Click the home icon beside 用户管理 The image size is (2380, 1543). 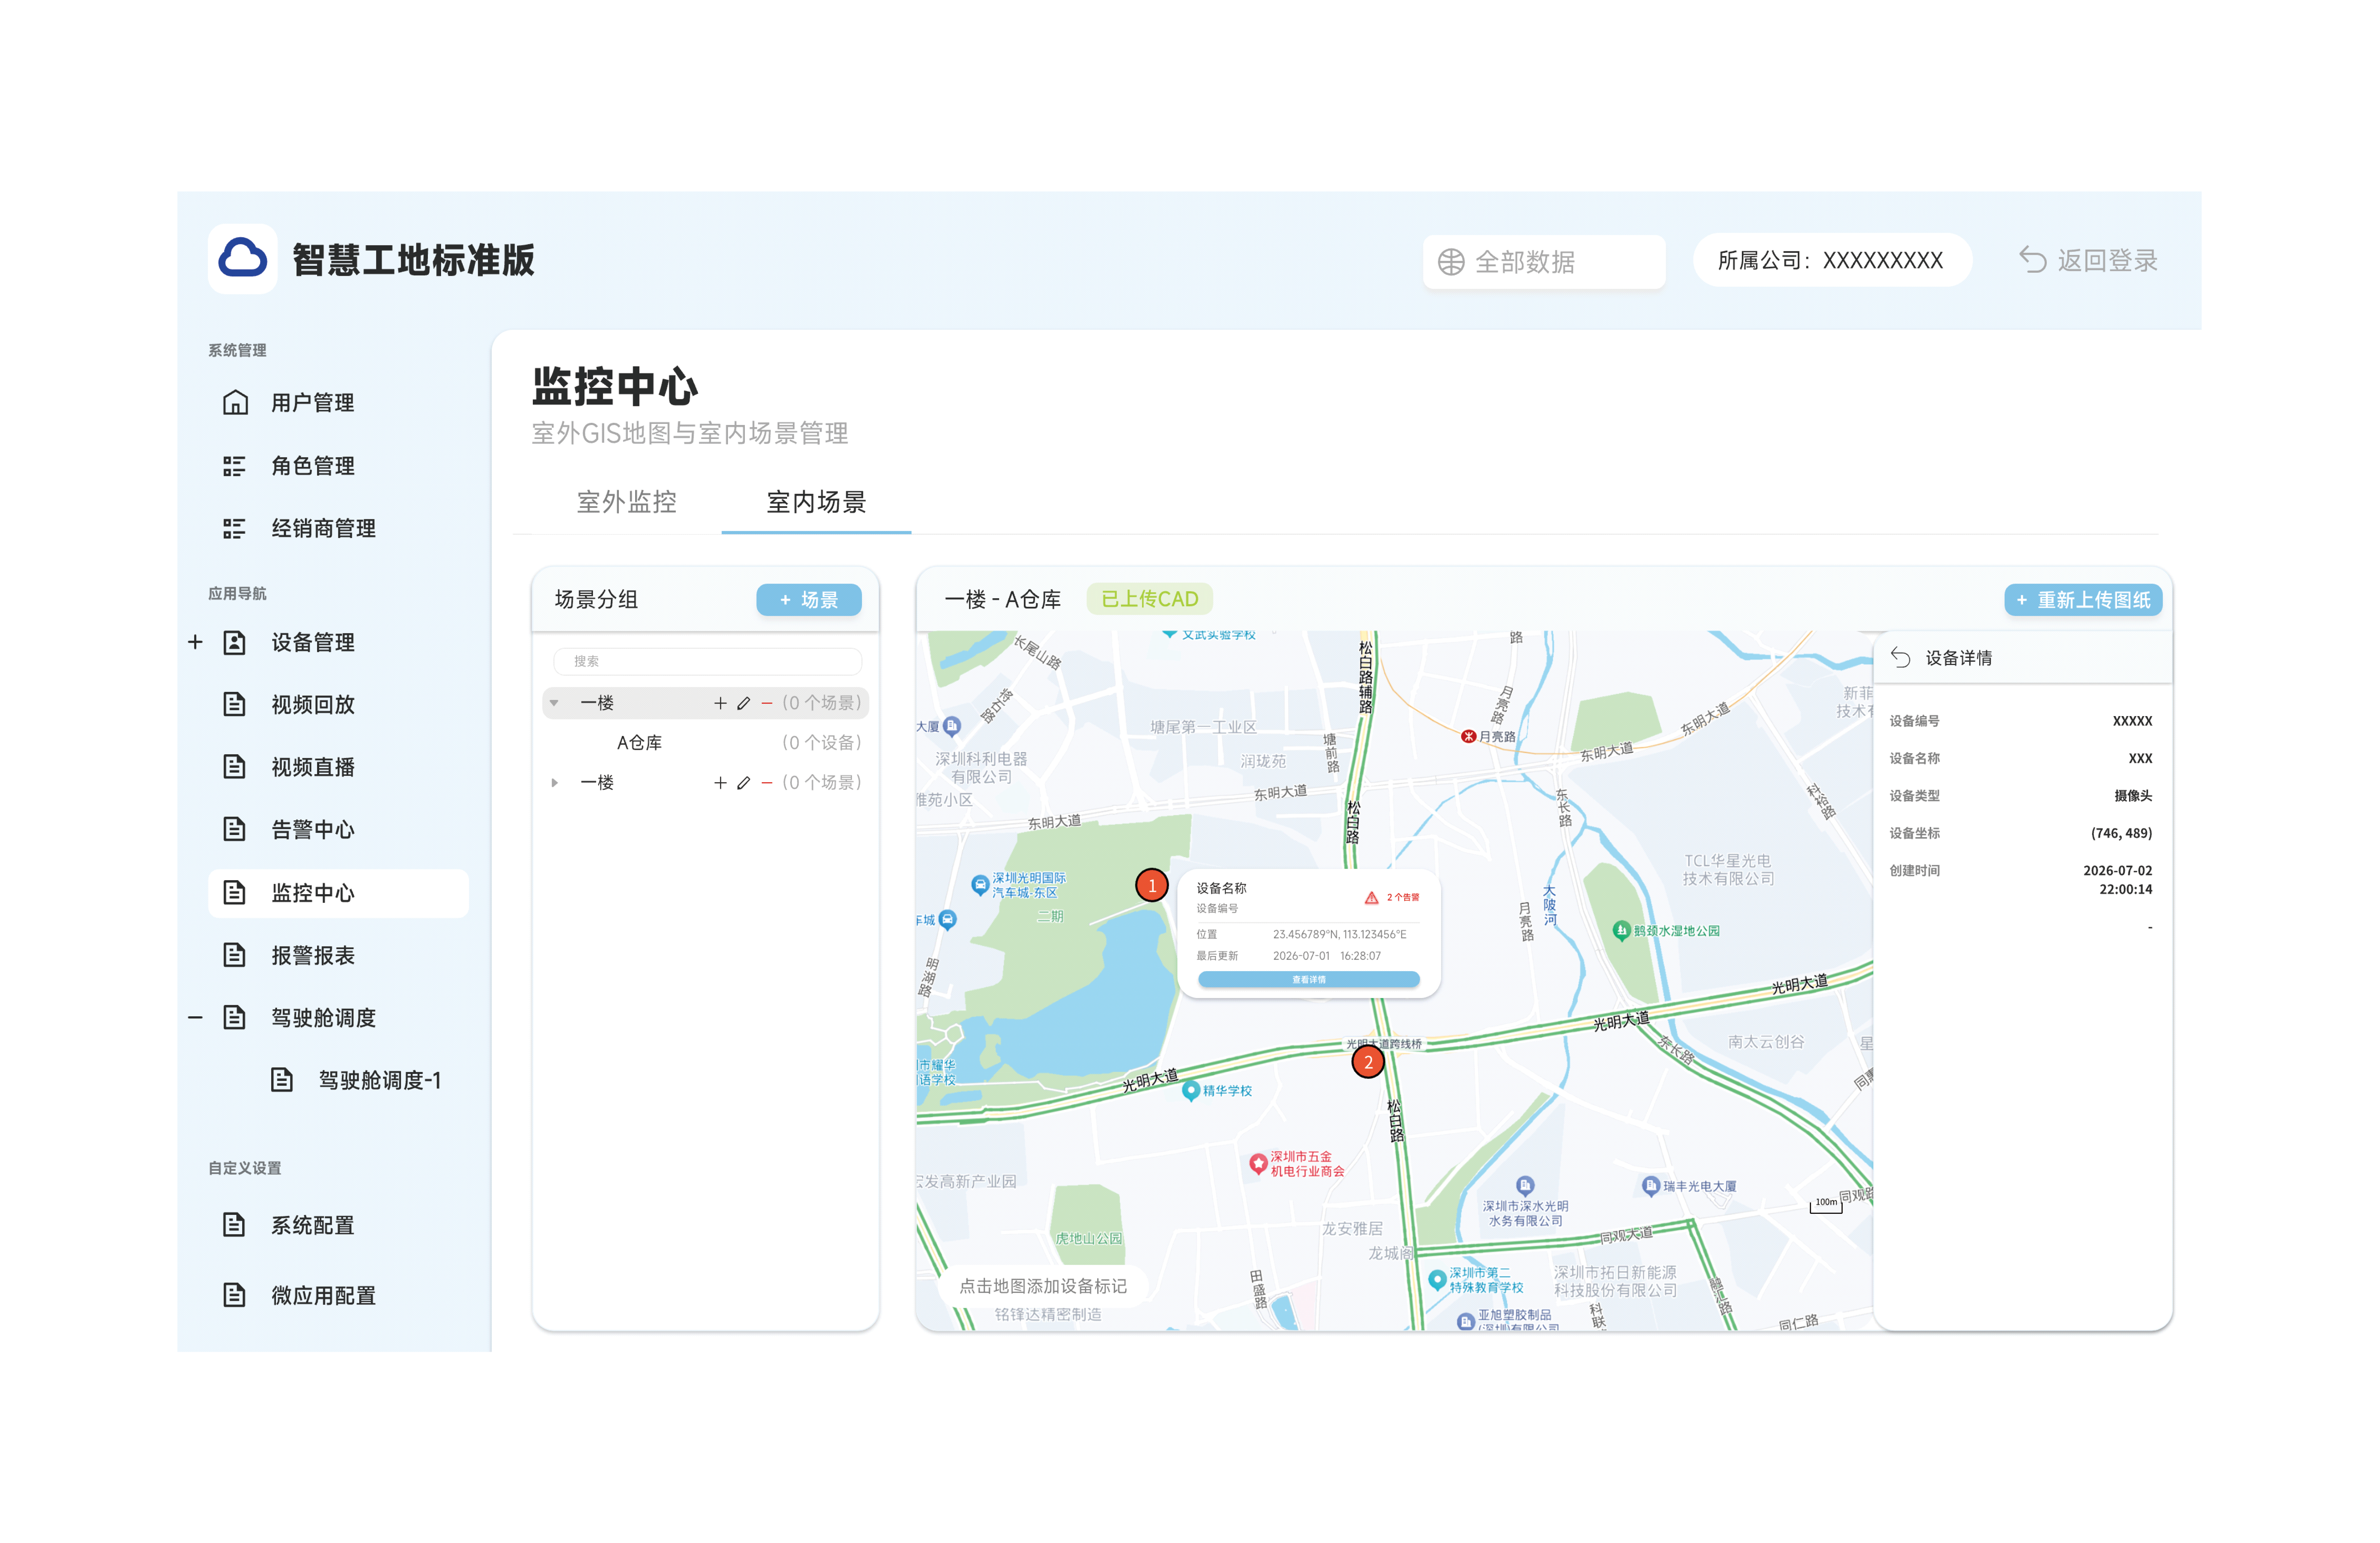235,402
